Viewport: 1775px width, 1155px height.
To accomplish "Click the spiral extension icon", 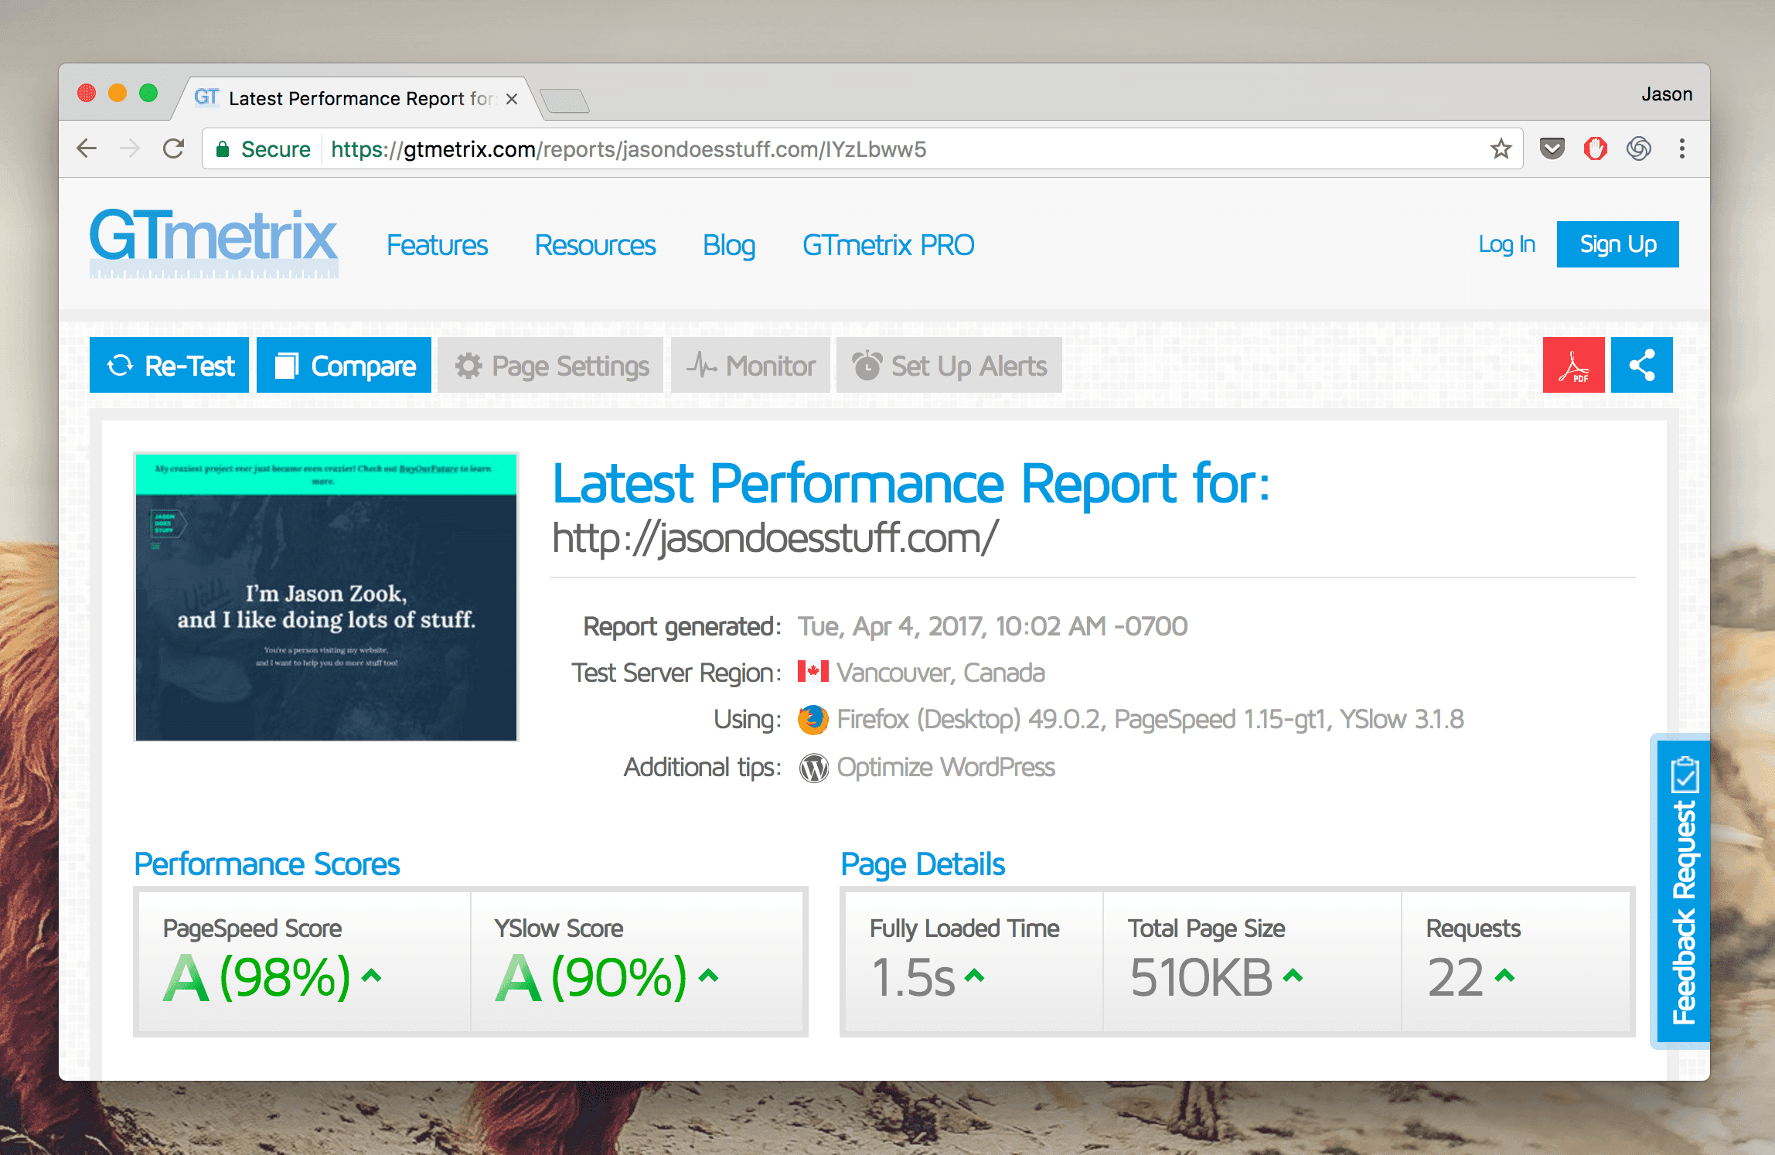I will point(1638,148).
